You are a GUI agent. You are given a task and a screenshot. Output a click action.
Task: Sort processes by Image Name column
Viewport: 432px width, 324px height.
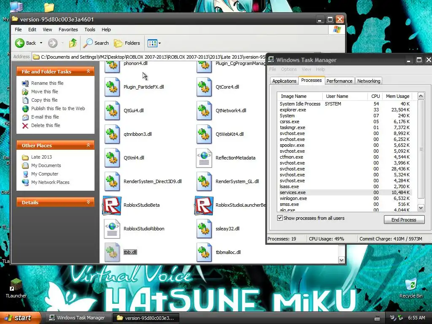pyautogui.click(x=300, y=96)
